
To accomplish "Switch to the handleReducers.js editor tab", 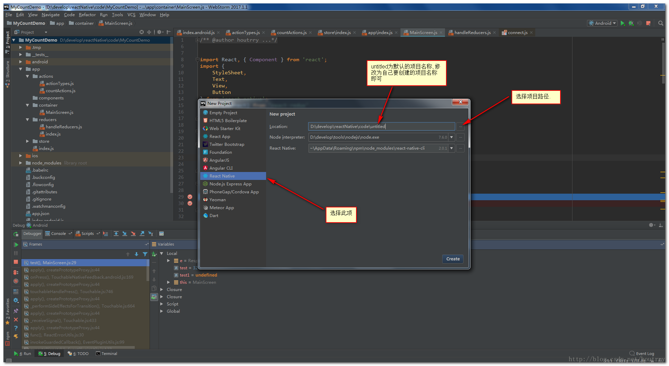I will (472, 33).
